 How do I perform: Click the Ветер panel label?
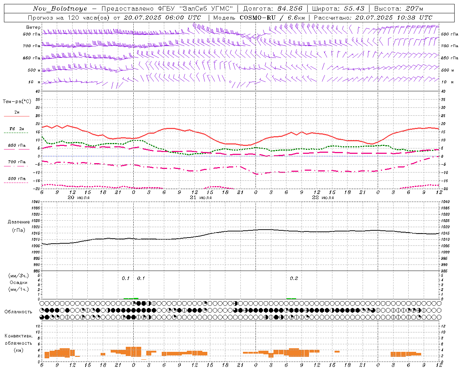[33, 27]
